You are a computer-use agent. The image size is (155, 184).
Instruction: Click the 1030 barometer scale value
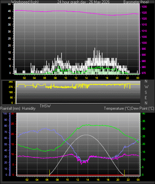coord(144,7)
